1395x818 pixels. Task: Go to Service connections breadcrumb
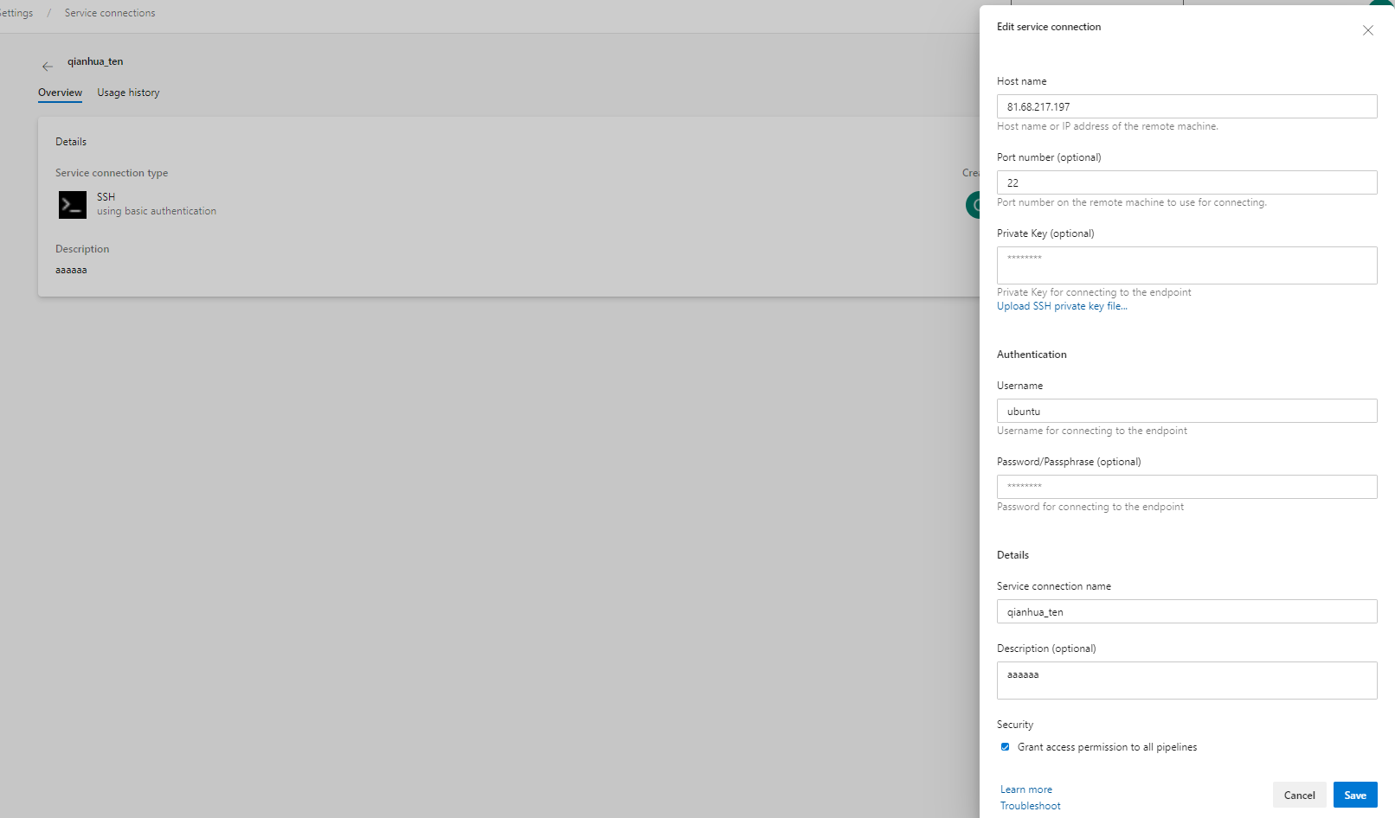tap(110, 13)
